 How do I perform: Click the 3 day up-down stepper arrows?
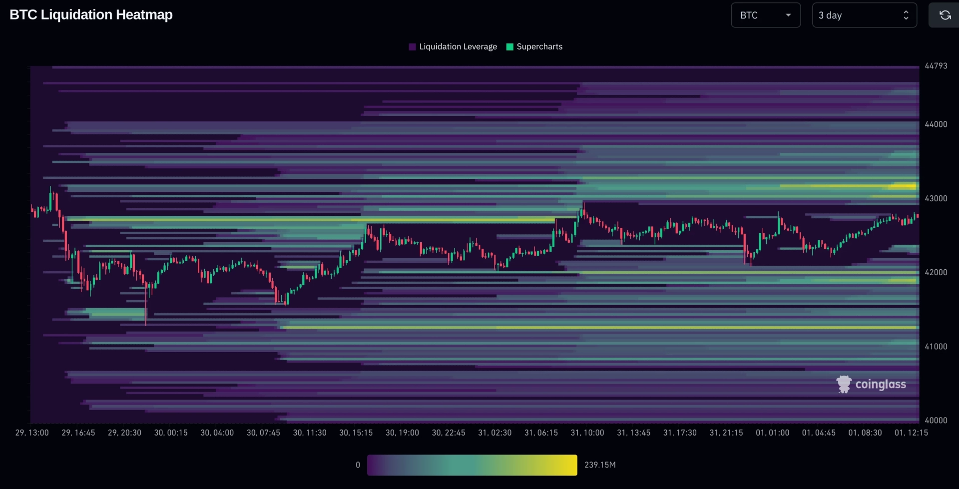tap(906, 15)
